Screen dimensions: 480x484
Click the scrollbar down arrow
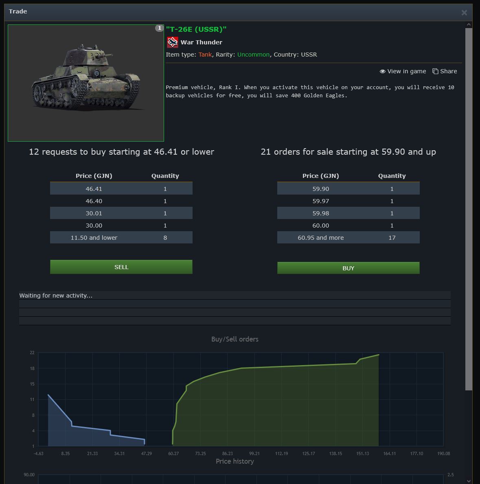469,481
